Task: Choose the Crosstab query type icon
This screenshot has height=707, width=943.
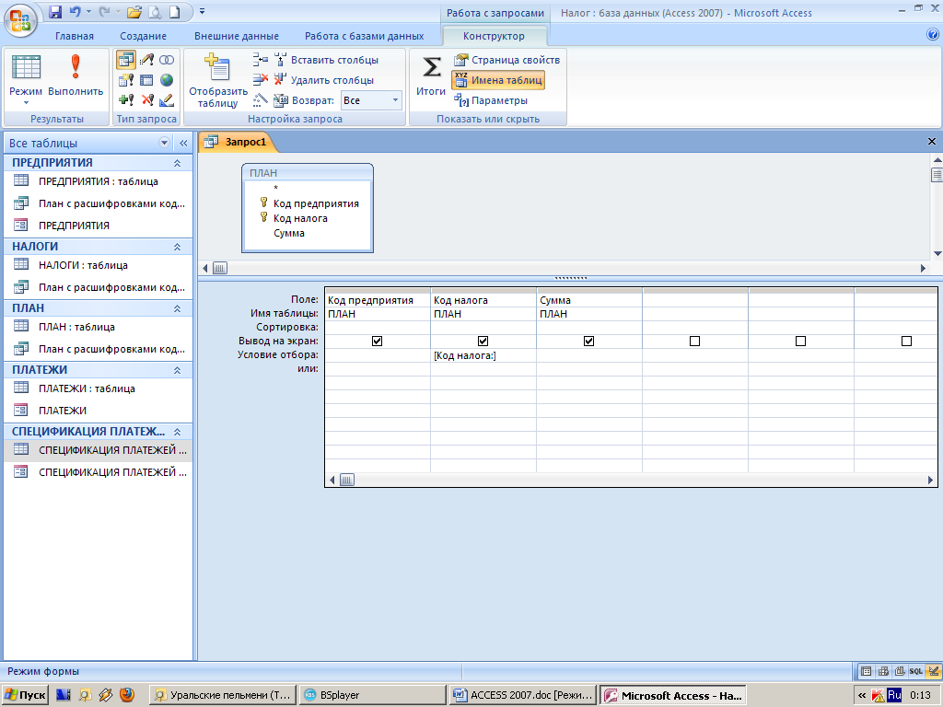Action: (146, 80)
